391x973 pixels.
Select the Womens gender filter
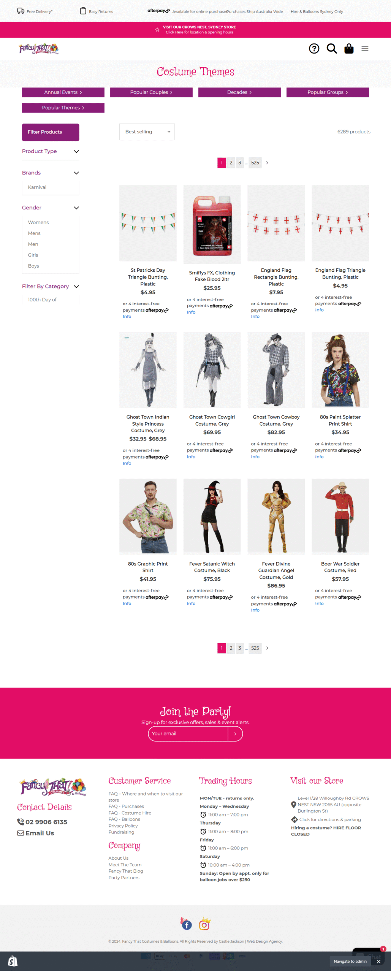(38, 222)
